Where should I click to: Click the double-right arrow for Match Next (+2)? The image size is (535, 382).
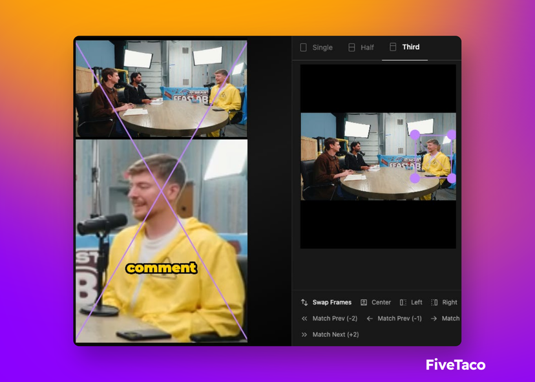point(304,335)
